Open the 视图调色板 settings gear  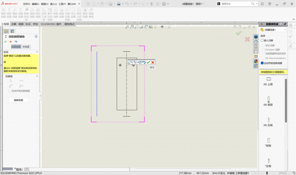coord(281,24)
